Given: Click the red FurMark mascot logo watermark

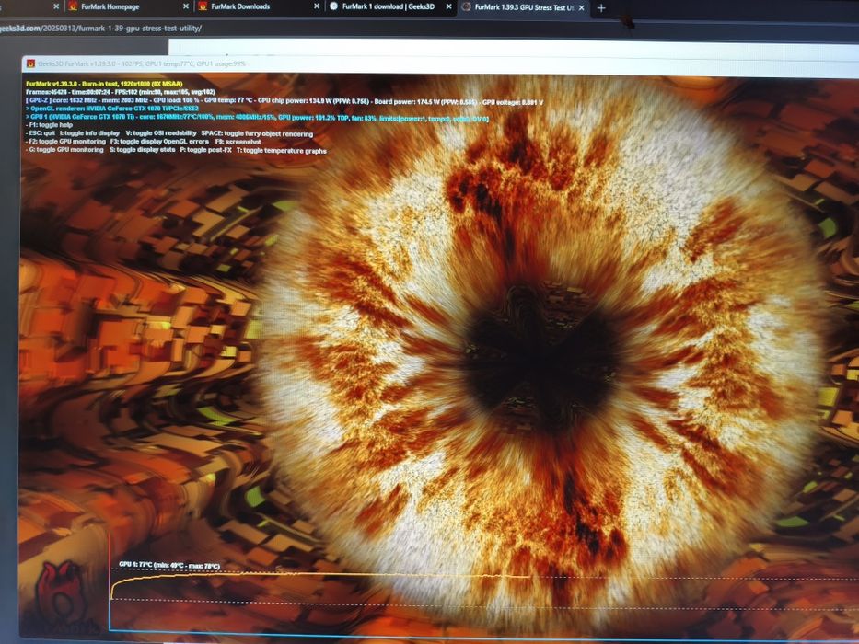Looking at the screenshot, I should pyautogui.click(x=60, y=594).
